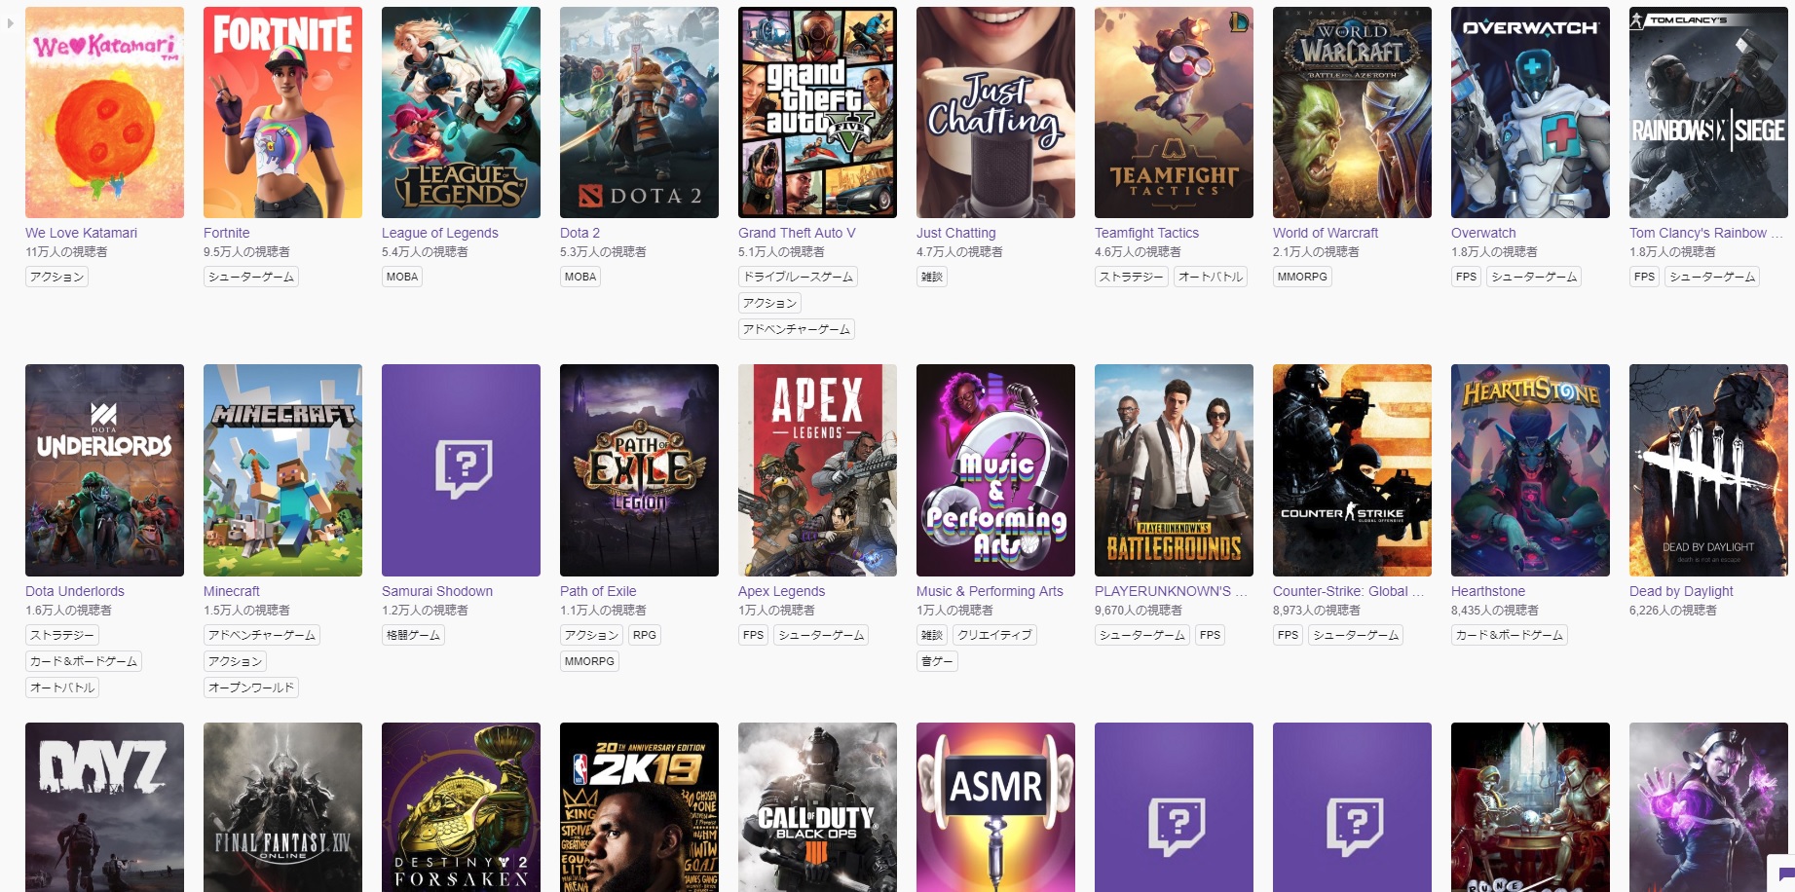1795x892 pixels.
Task: Select the MOBA tag under Dota 2
Action: point(580,277)
